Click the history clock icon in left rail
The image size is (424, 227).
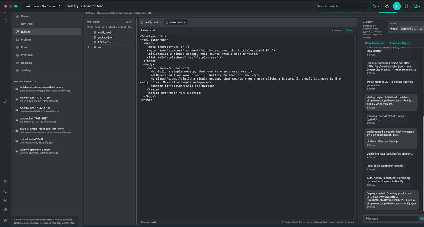click(x=6, y=191)
